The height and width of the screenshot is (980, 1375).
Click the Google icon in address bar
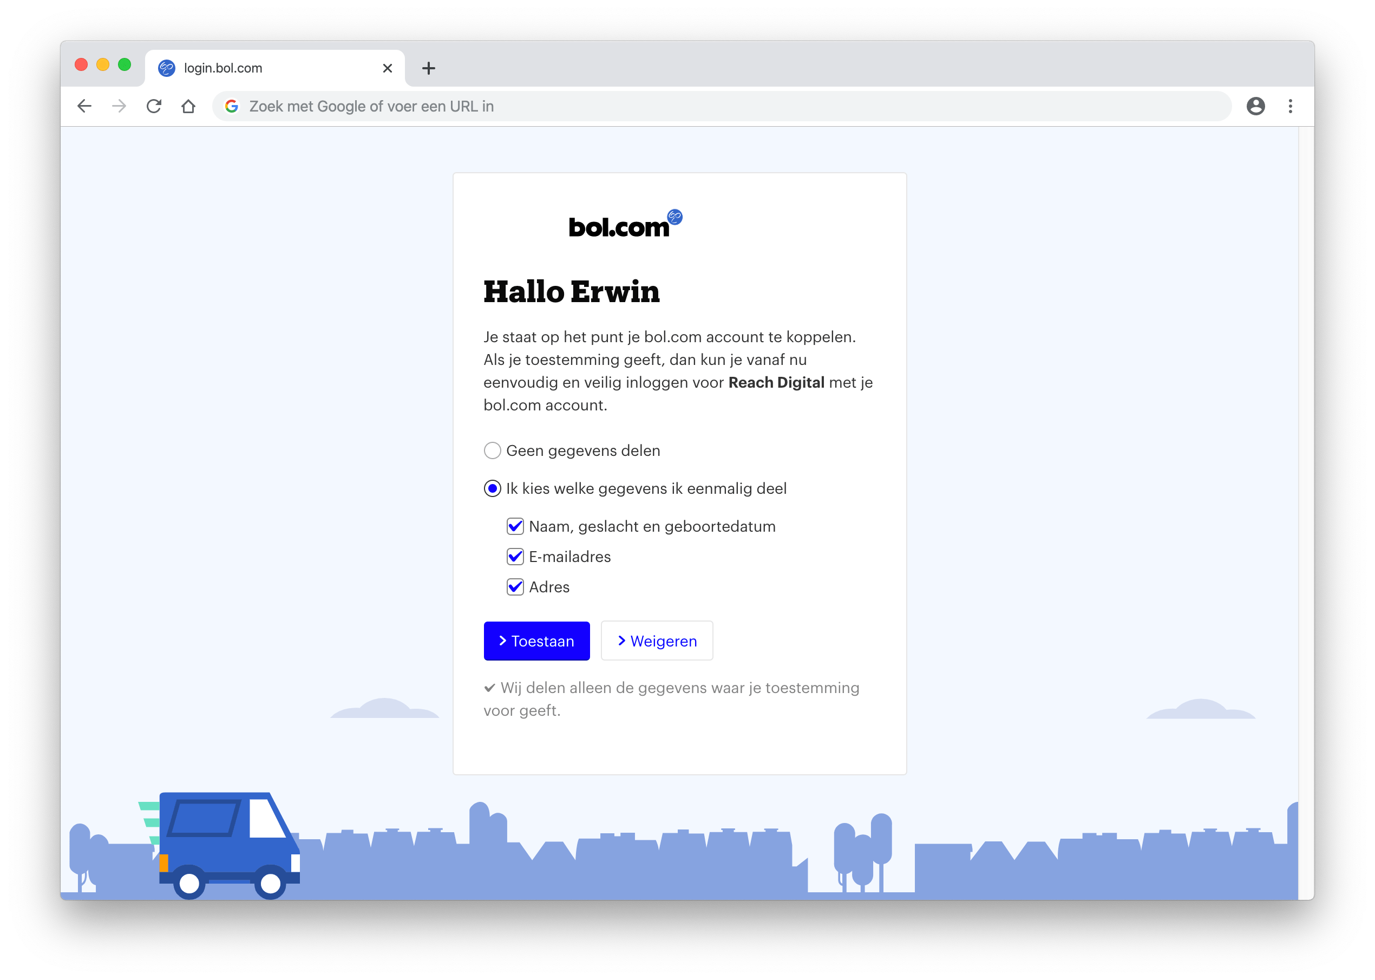tap(232, 106)
